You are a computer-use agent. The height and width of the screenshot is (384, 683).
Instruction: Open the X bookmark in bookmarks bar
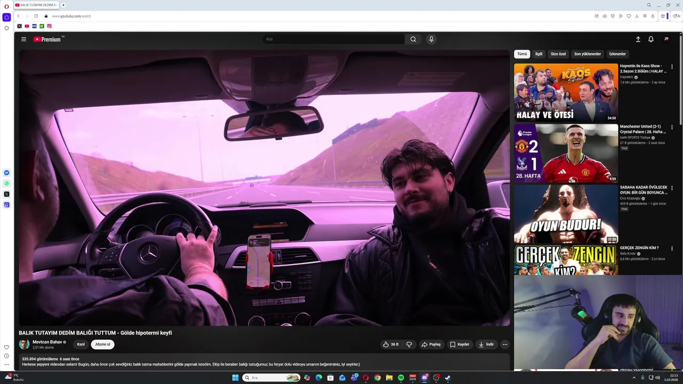19,26
